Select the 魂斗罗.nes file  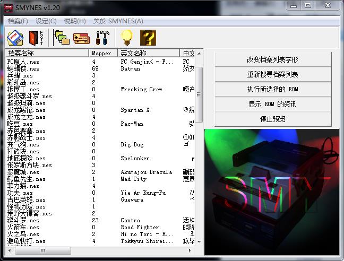click(23, 221)
